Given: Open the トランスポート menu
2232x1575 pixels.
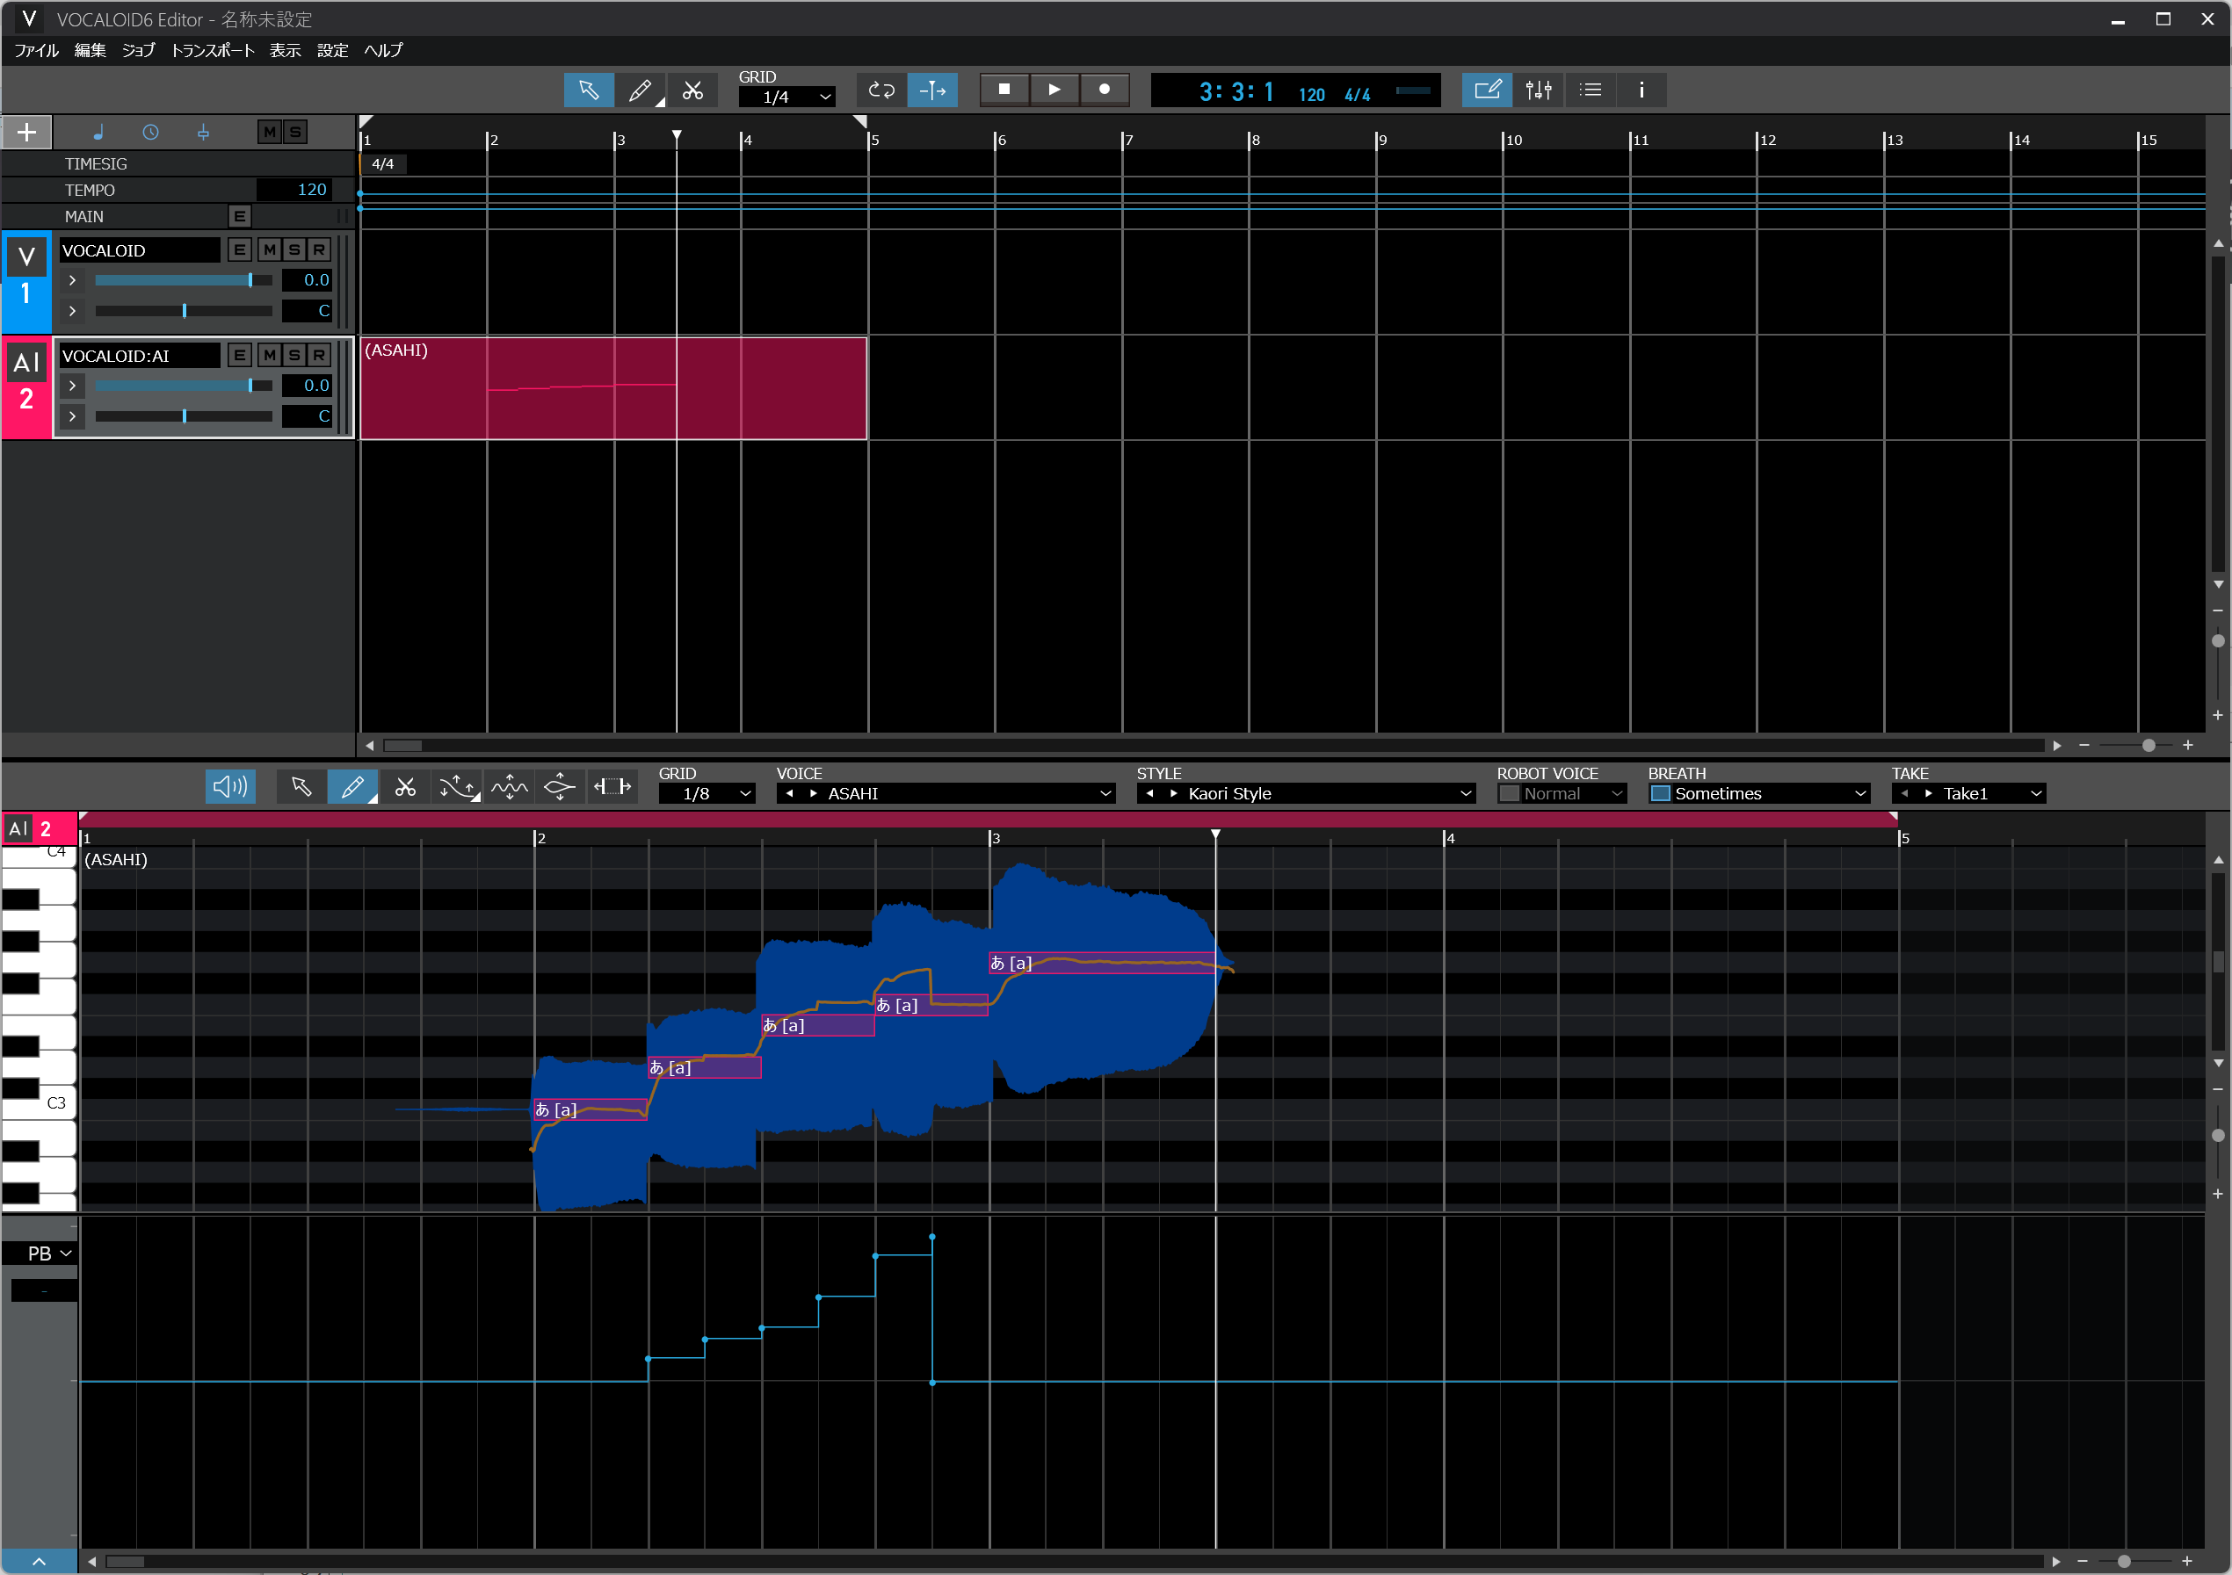Looking at the screenshot, I should point(212,51).
